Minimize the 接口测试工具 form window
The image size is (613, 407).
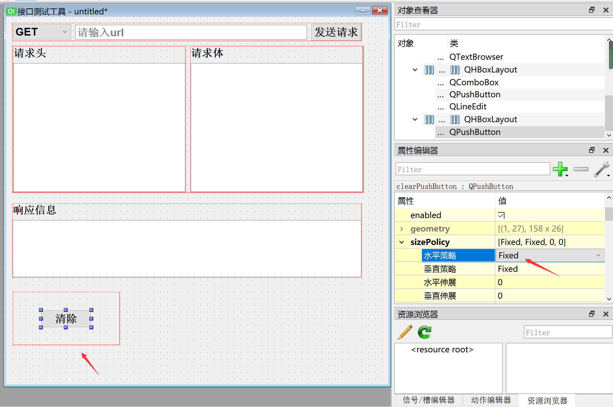pos(363,11)
